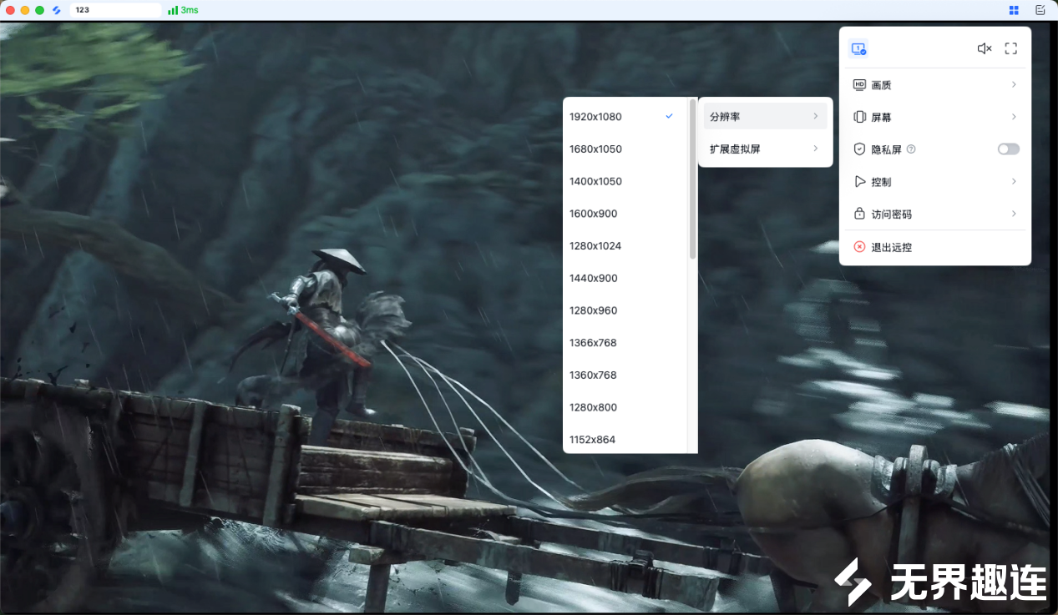Expand the 扩展虚拟屏 submenu arrow
This screenshot has height=615, width=1058.
coord(815,149)
